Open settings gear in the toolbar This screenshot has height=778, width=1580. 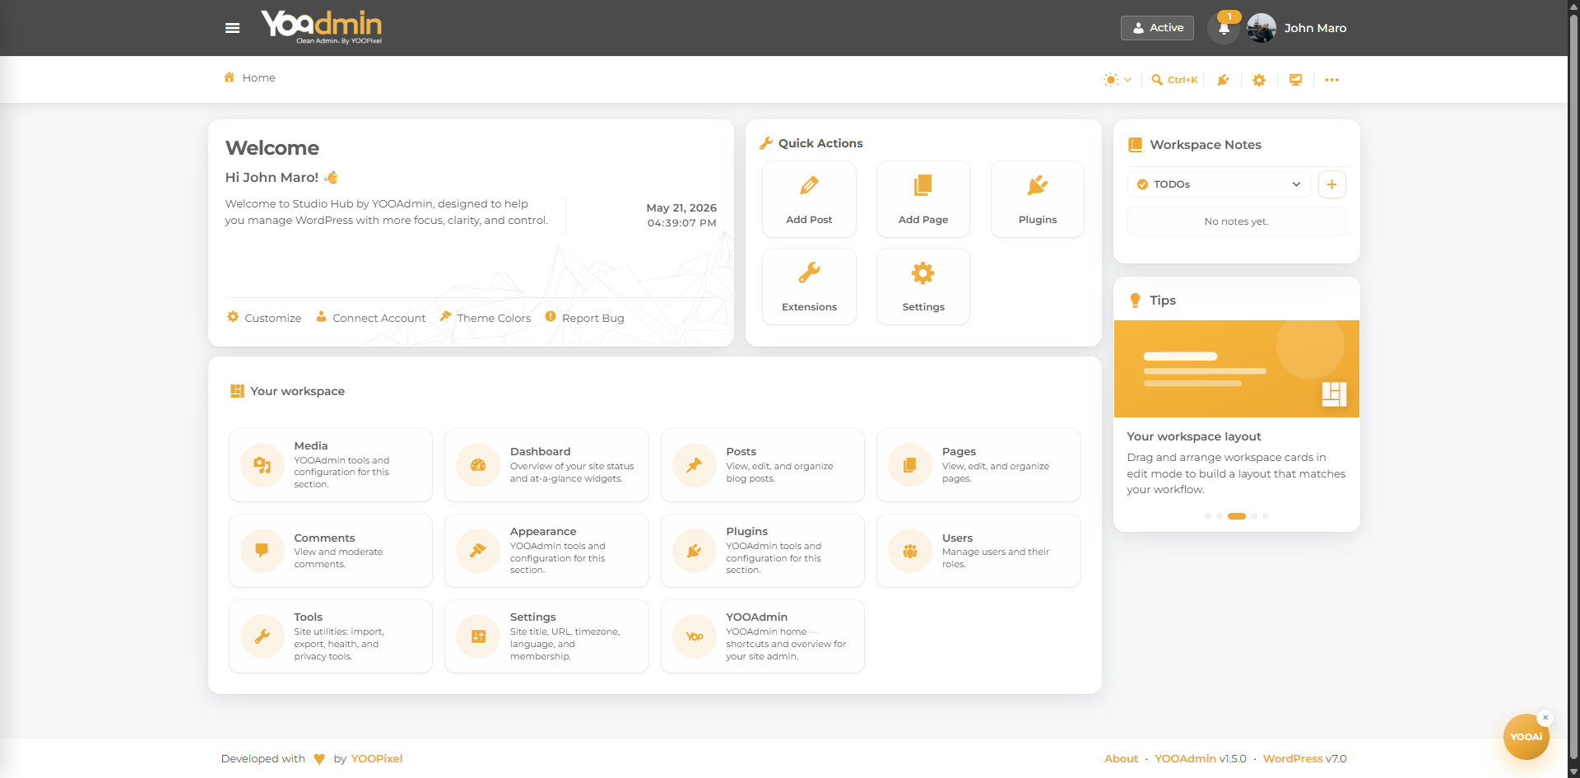(x=1259, y=80)
